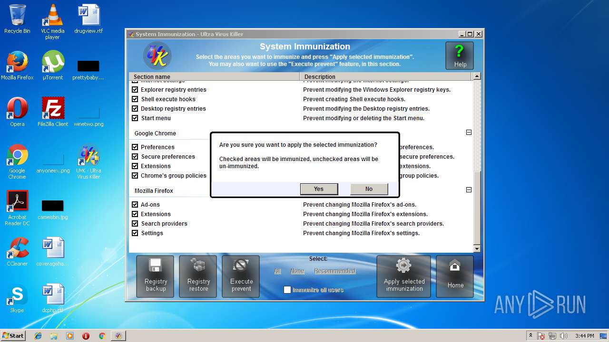Image resolution: width=609 pixels, height=342 pixels.
Task: Toggle Explorer registry entries checkbox
Action: click(x=135, y=89)
